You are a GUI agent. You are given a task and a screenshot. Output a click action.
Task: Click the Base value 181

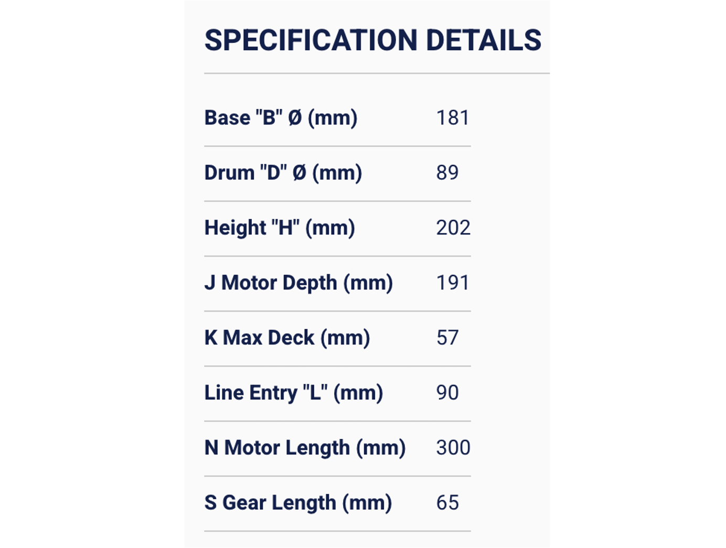453,118
